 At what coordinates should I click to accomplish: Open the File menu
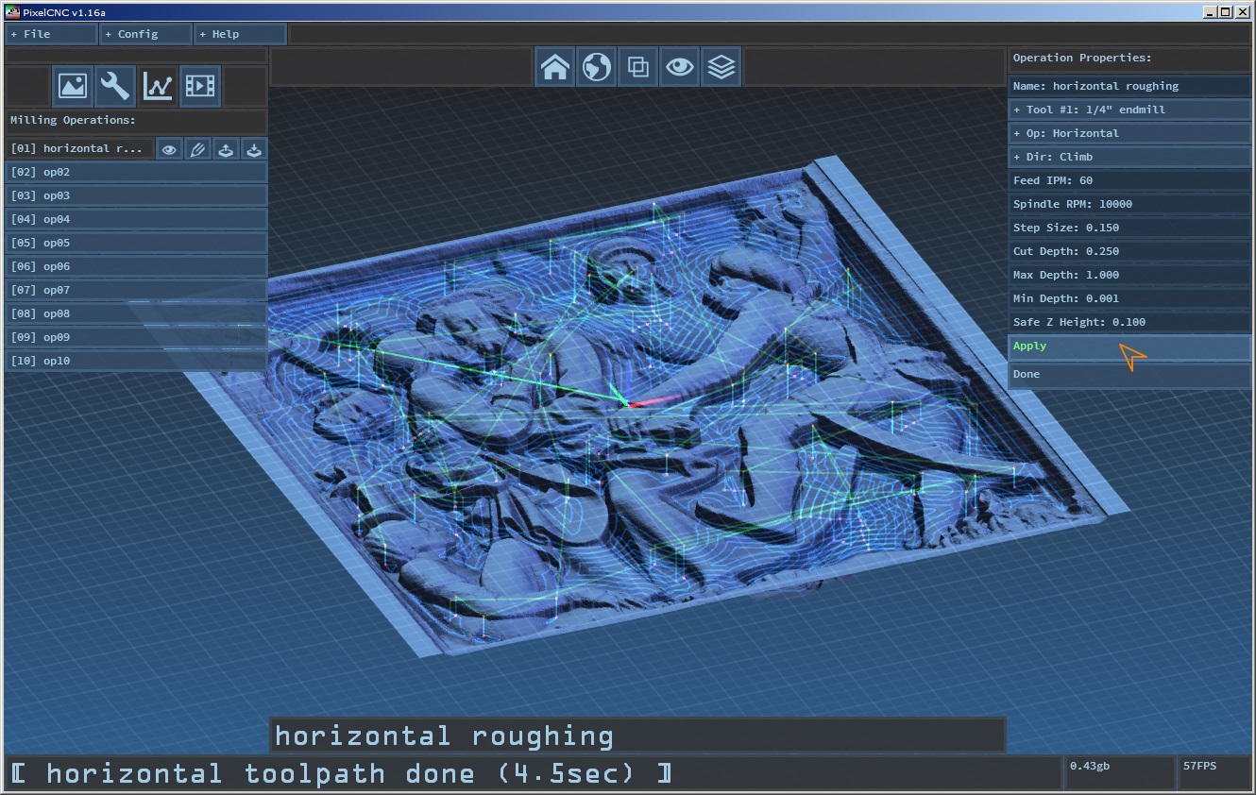click(51, 34)
